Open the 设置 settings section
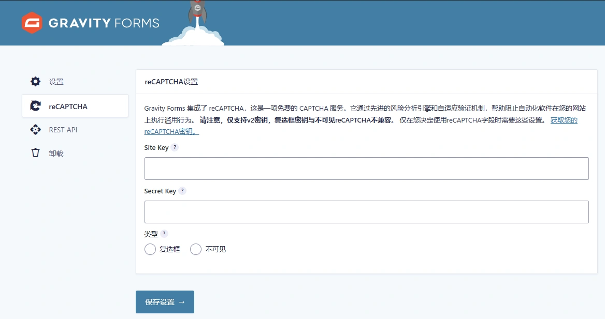Screen dimensions: 605x319 [x=56, y=81]
